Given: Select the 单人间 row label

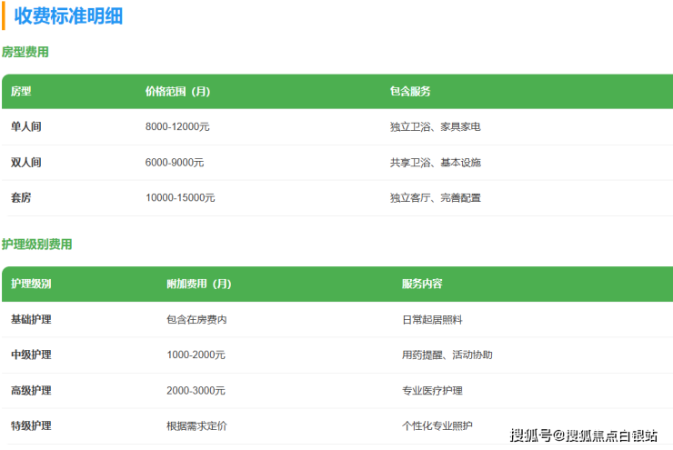Looking at the screenshot, I should (26, 127).
